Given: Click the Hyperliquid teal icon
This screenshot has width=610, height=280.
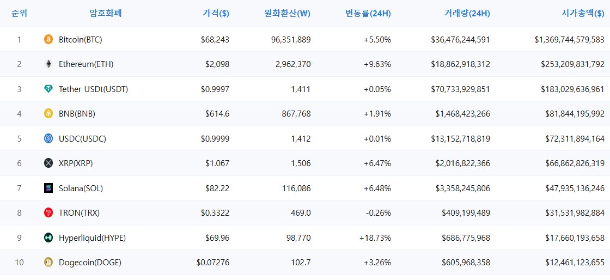Looking at the screenshot, I should (48, 238).
